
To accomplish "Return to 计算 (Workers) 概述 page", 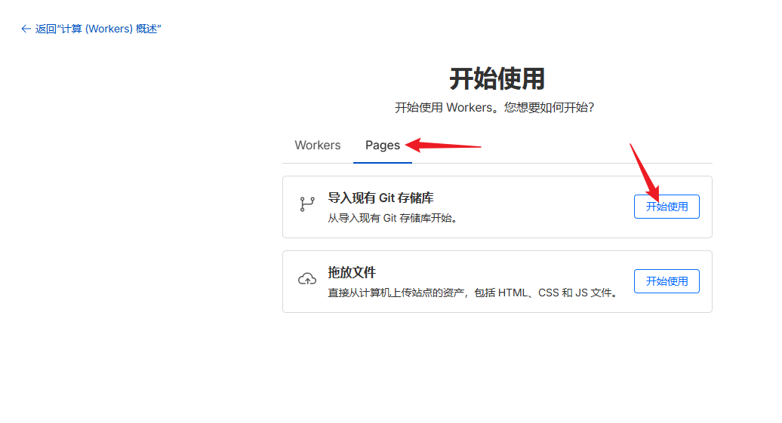I will [x=98, y=29].
